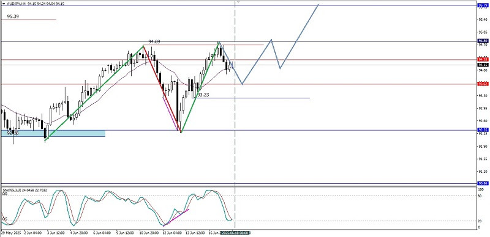This screenshot has width=490, height=237.
Task: Click the 2 Jun 04:00 time axis label
Action: 33,233
